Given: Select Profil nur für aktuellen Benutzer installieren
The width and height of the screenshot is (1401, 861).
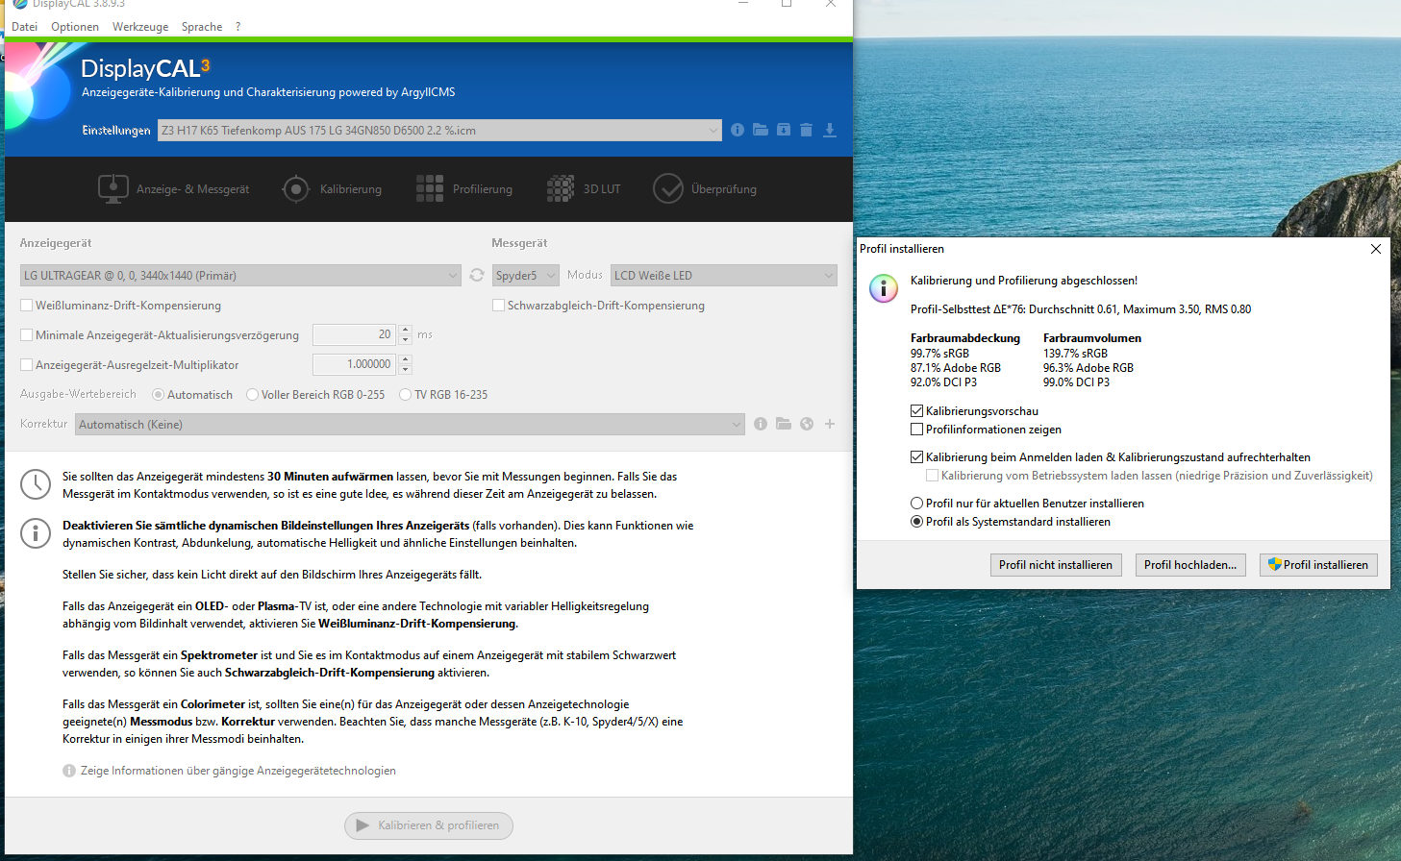Looking at the screenshot, I should click(916, 504).
